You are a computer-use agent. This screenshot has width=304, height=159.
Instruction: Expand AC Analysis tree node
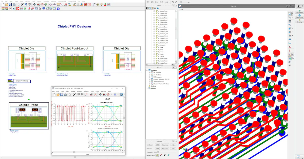coord(149,75)
